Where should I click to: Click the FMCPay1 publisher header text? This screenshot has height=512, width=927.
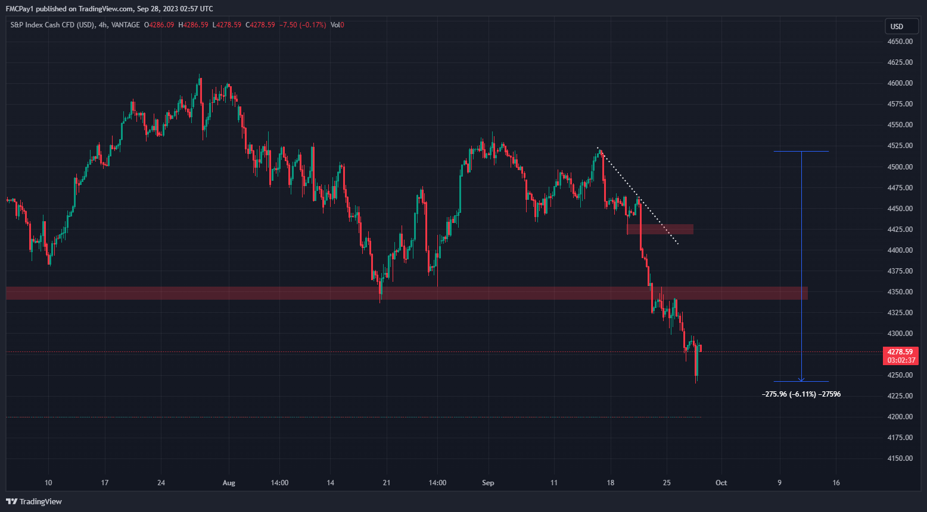click(109, 8)
